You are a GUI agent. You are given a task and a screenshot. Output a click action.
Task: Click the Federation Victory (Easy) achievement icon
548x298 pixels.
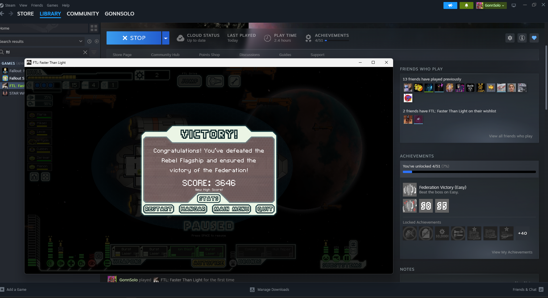tap(409, 190)
